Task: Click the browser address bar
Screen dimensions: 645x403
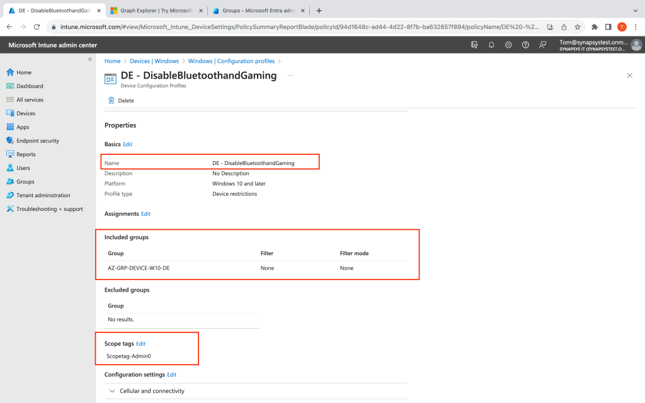Action: point(296,27)
